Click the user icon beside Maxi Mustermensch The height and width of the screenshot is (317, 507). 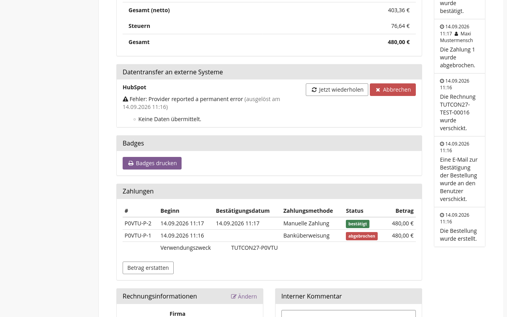click(x=456, y=34)
